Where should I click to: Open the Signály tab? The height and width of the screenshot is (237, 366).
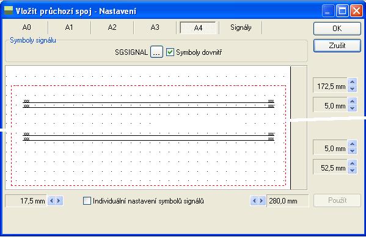pyautogui.click(x=241, y=27)
